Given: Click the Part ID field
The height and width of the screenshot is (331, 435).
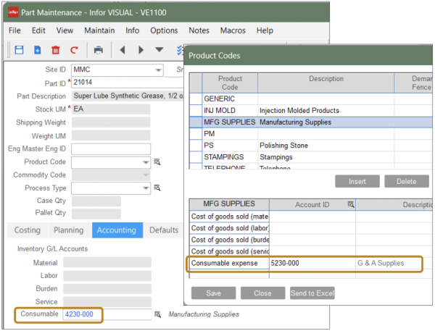Looking at the screenshot, I should (x=128, y=83).
